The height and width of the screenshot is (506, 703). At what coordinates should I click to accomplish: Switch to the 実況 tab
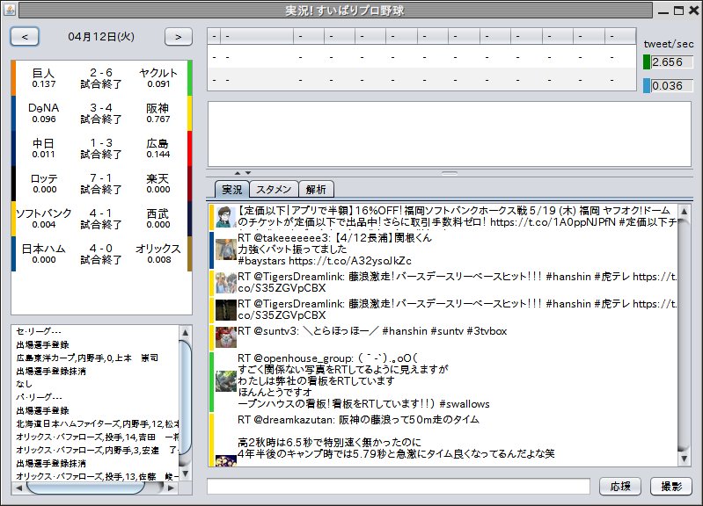coord(231,190)
